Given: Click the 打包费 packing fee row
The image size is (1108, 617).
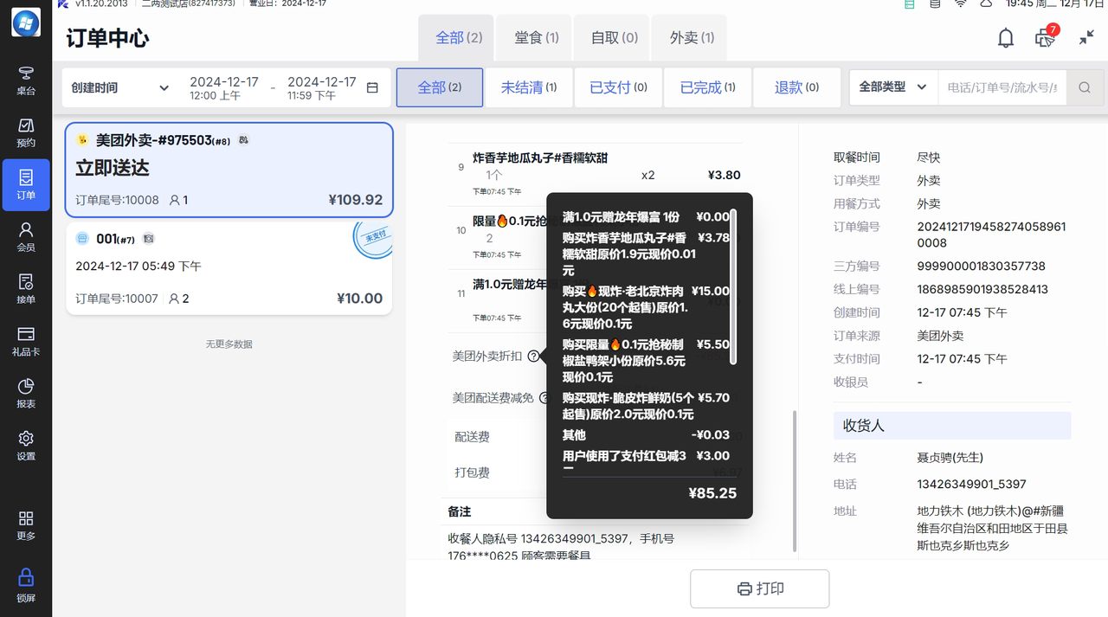Looking at the screenshot, I should pyautogui.click(x=596, y=472).
